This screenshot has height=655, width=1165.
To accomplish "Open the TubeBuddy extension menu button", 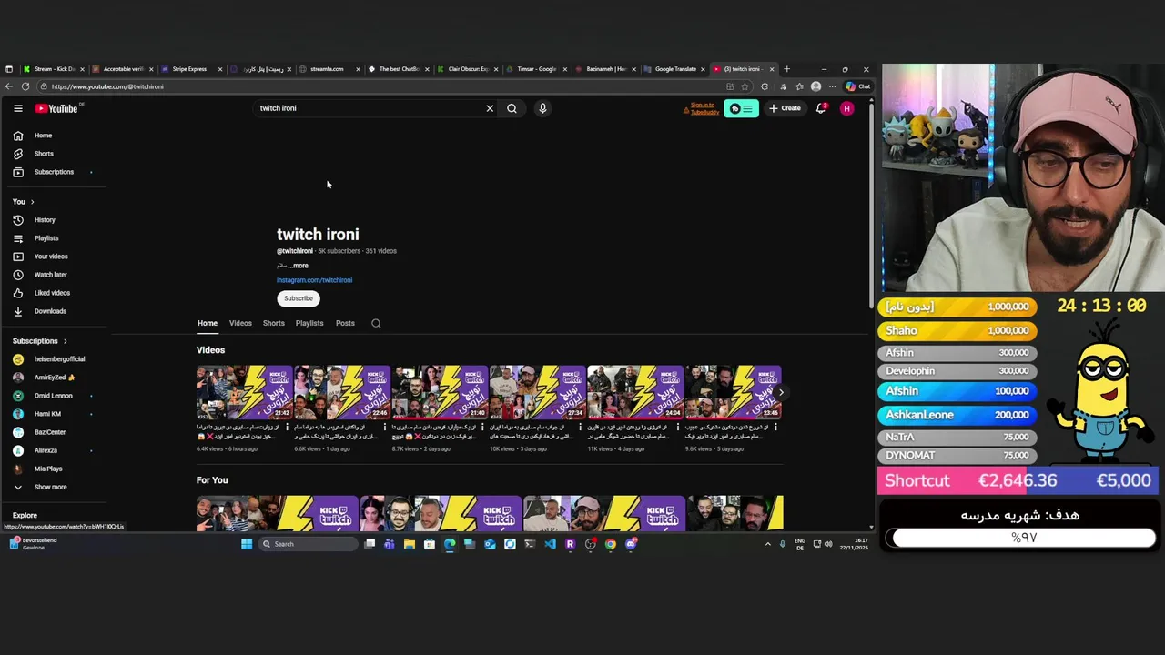I will click(741, 108).
